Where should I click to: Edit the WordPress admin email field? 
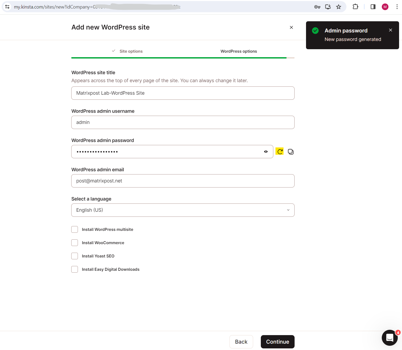183,181
